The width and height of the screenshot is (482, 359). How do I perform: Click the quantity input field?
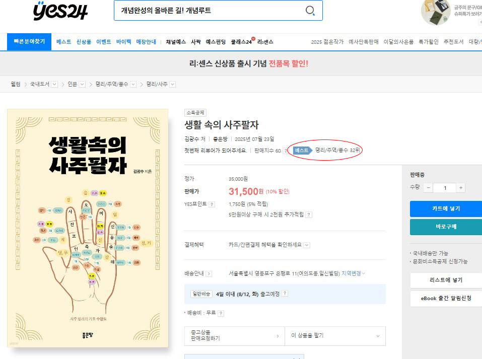coord(445,188)
